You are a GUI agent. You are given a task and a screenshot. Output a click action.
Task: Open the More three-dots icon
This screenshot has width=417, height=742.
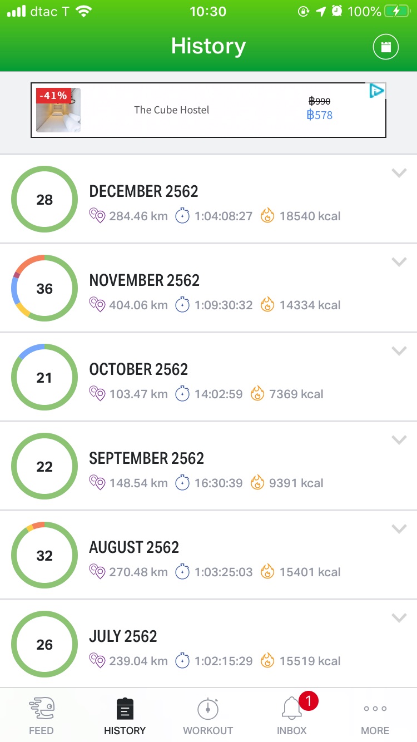point(375,709)
